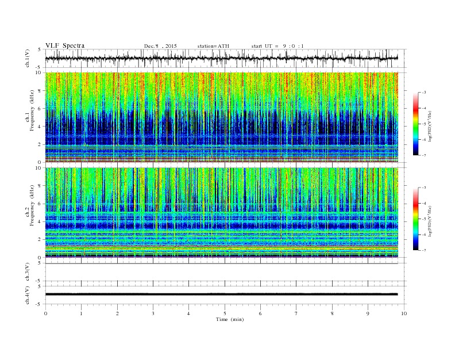Click the "-3" tick on ch.1 color bar
Viewport: 455px width, 352px height.
tap(424, 93)
